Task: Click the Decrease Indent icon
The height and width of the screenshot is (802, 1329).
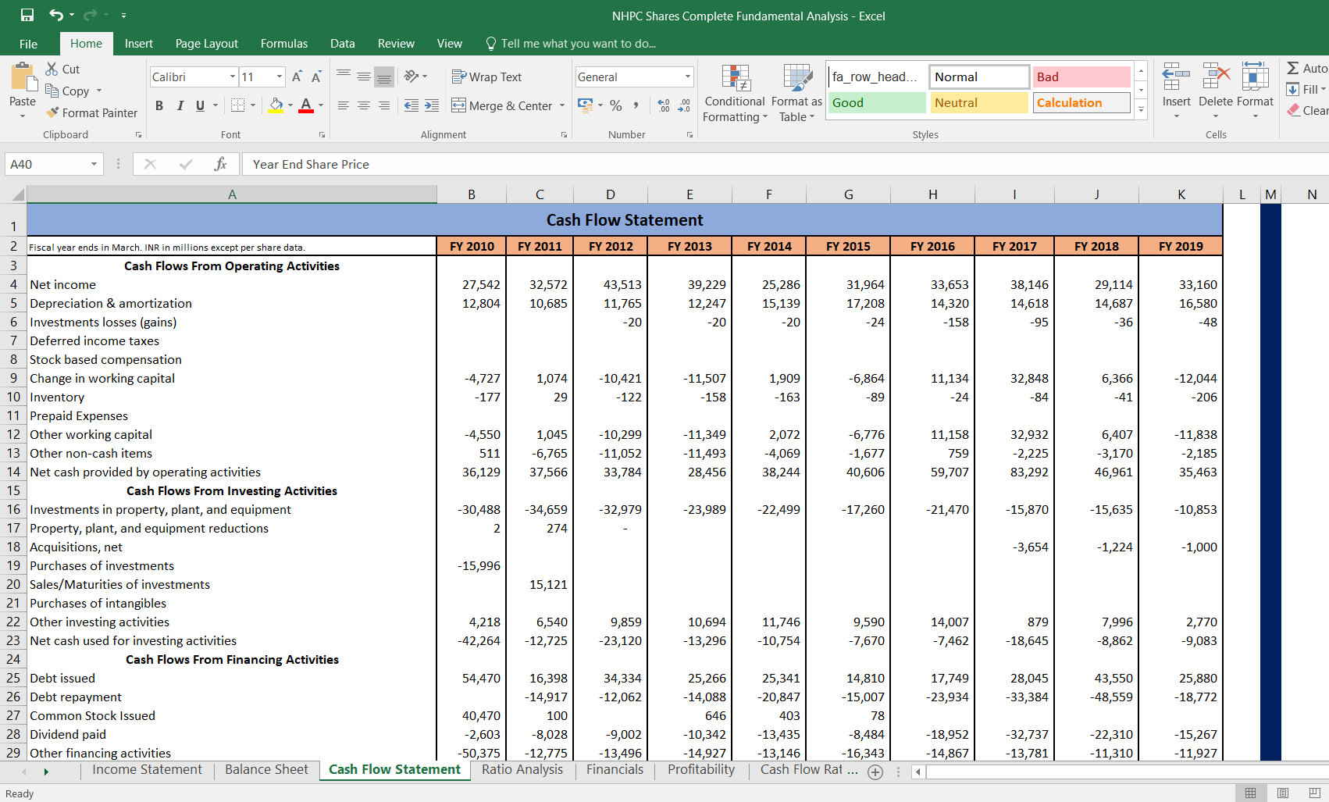Action: click(412, 105)
